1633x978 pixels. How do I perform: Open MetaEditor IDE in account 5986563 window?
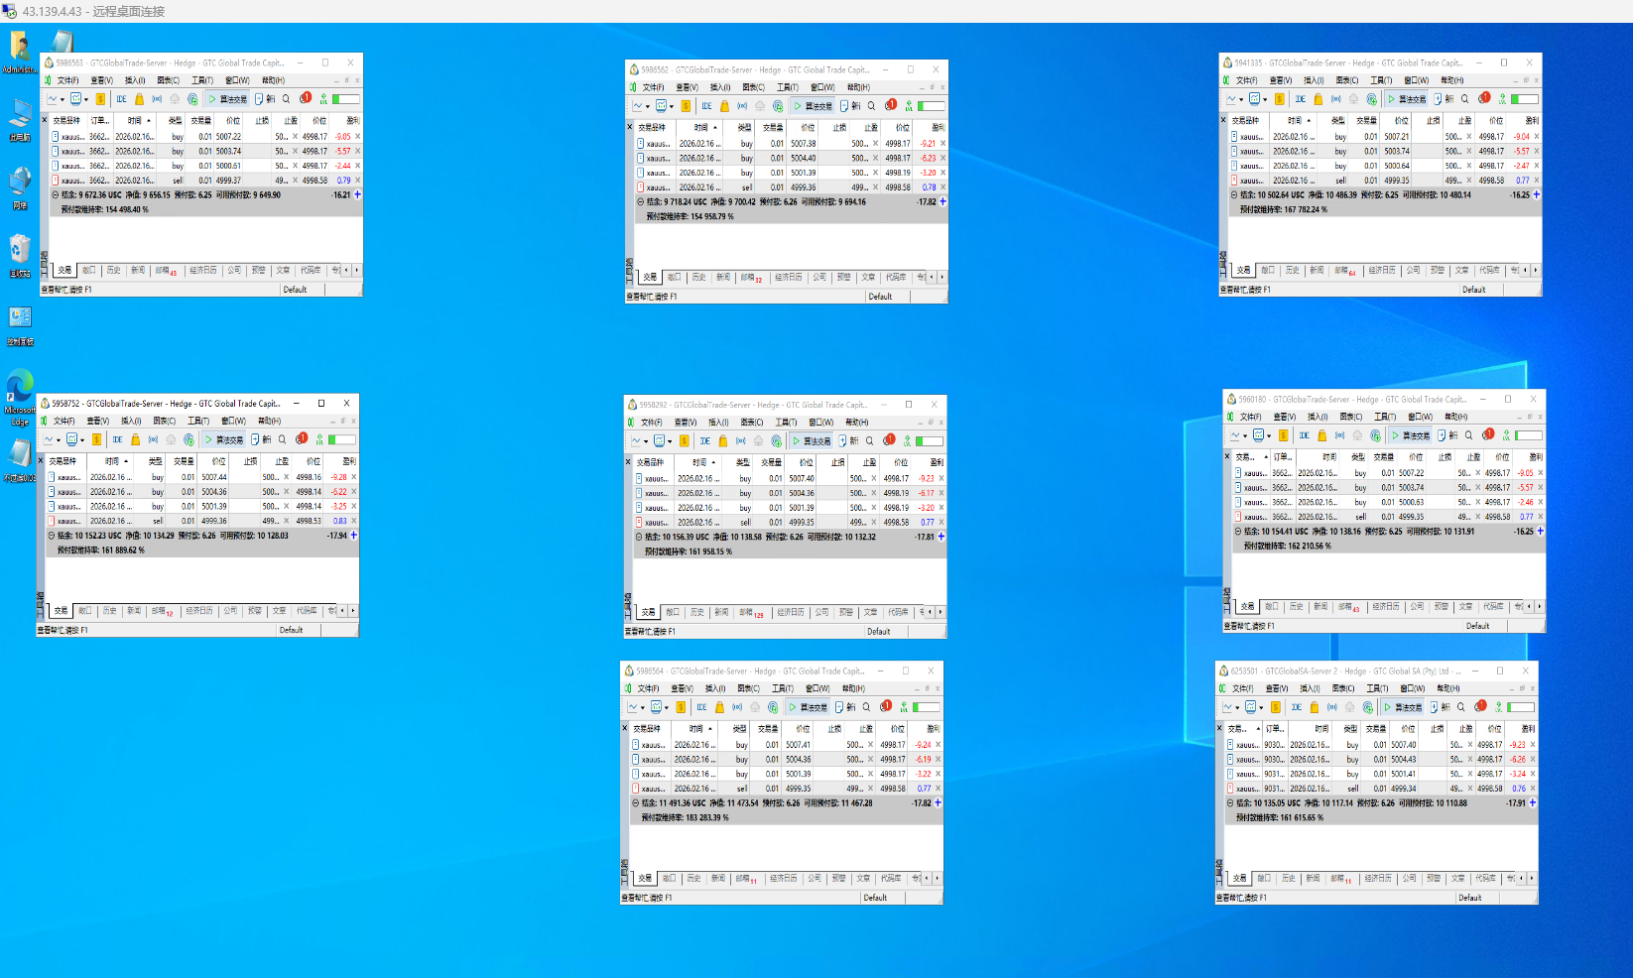tap(121, 99)
